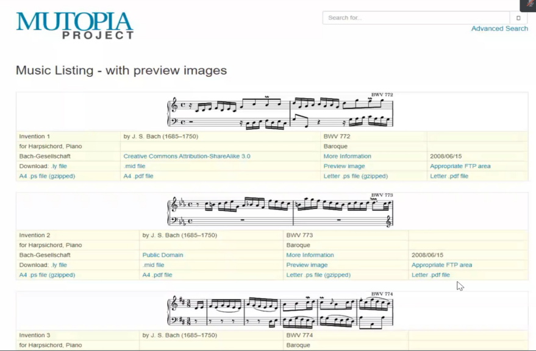Screen dimensions: 536x351
Task: Open the BWV 773 sheet music preview
Action: coord(280,211)
